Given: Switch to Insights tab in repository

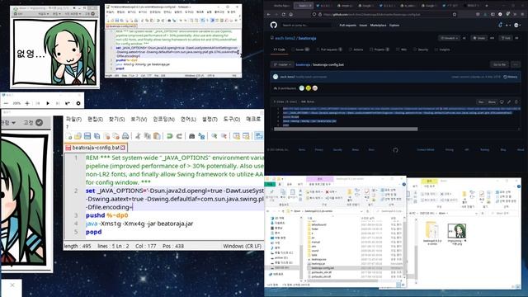Looking at the screenshot, I should point(442,49).
